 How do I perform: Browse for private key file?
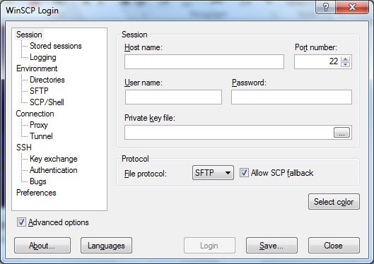(341, 133)
